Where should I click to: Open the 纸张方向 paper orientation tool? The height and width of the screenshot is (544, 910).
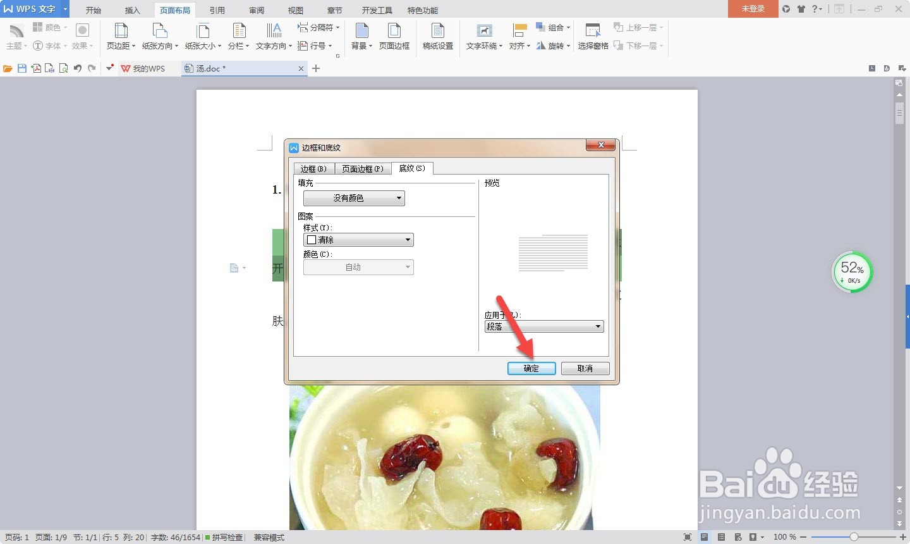(x=160, y=36)
